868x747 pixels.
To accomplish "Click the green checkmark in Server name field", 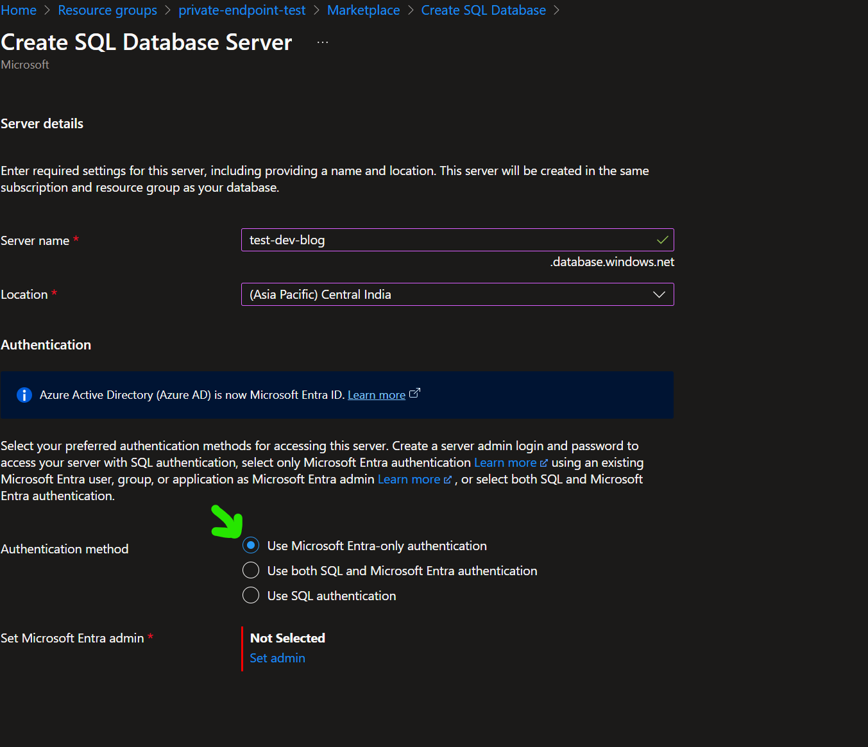I will (x=662, y=240).
